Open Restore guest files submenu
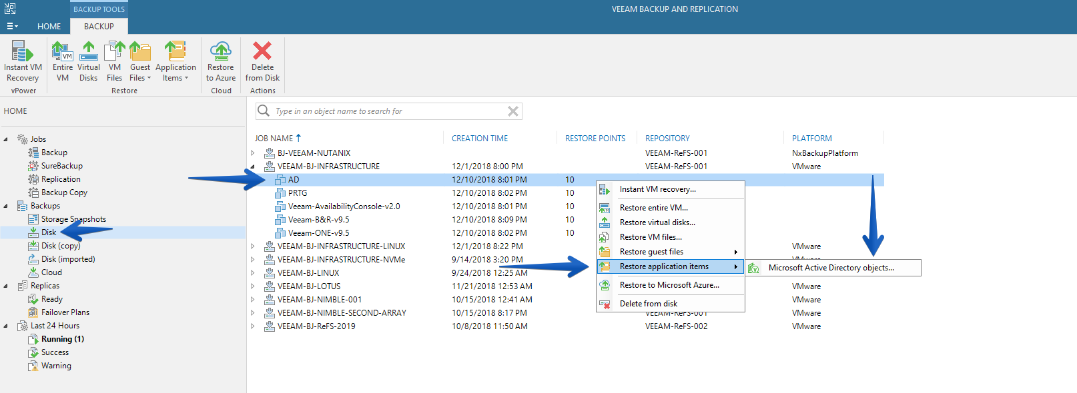 point(671,252)
